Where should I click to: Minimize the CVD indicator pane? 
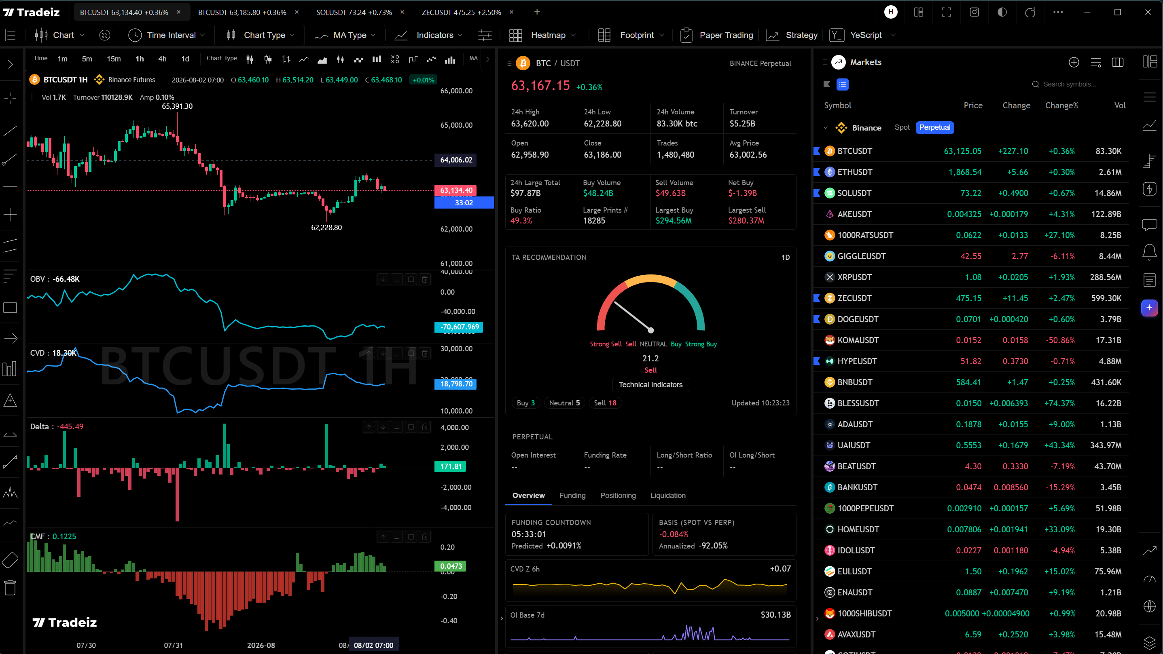tap(396, 353)
